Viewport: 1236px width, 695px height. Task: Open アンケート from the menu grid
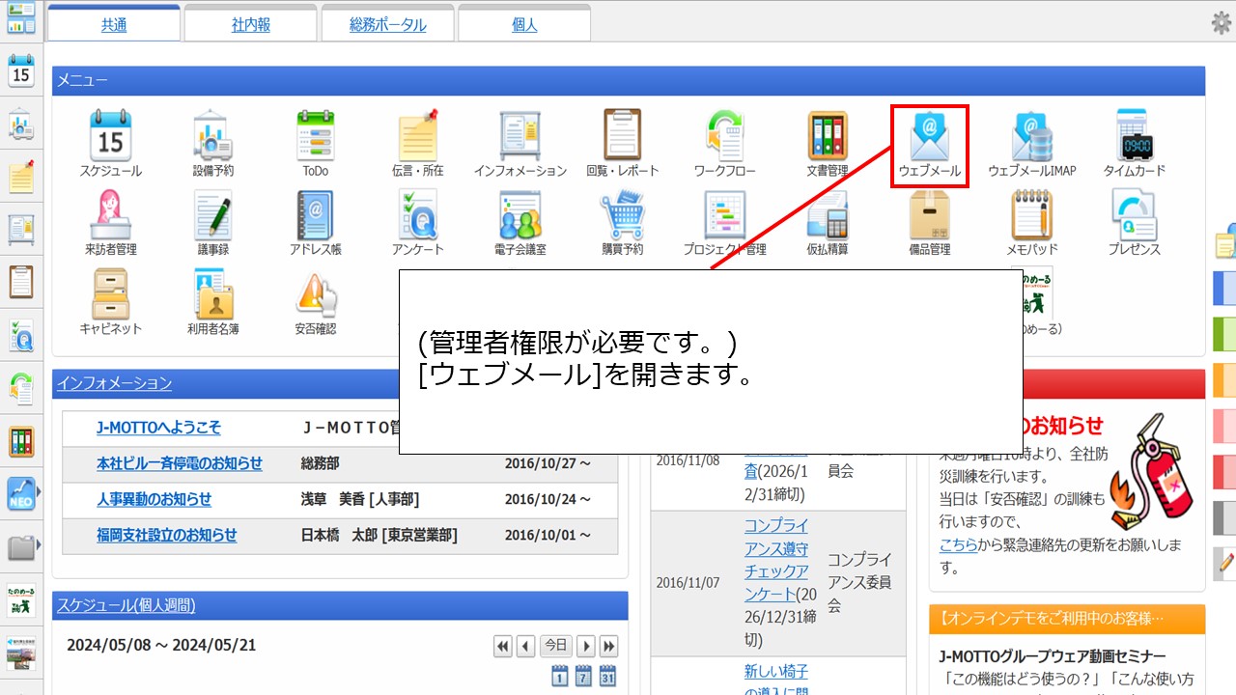pos(418,223)
